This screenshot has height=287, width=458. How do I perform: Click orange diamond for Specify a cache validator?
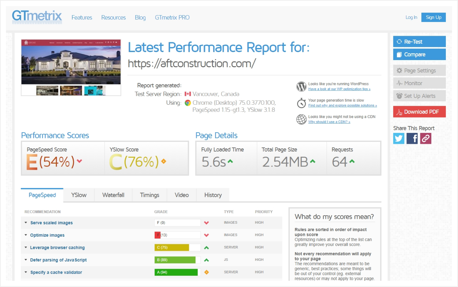pyautogui.click(x=206, y=272)
